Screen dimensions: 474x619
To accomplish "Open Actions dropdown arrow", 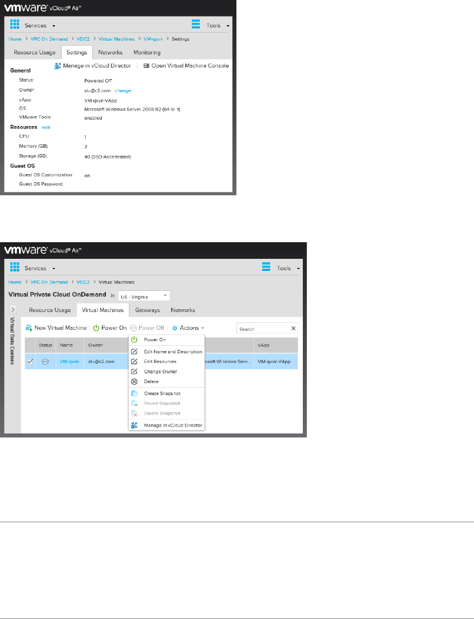I will (203, 329).
